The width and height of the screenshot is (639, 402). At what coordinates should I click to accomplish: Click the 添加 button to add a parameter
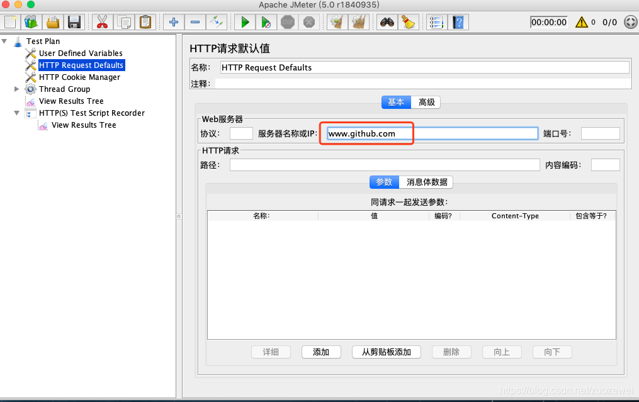(321, 352)
